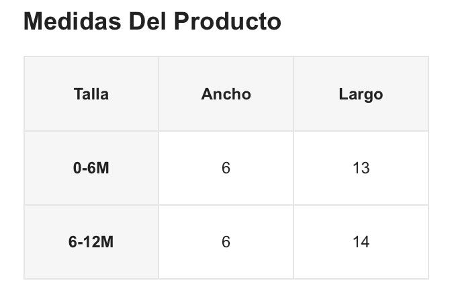Select the Largo column header
The width and height of the screenshot is (450, 291).
click(361, 94)
